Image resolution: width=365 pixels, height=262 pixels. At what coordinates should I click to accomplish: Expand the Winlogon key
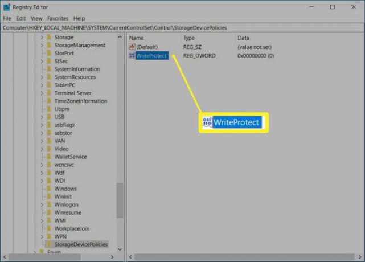42,204
